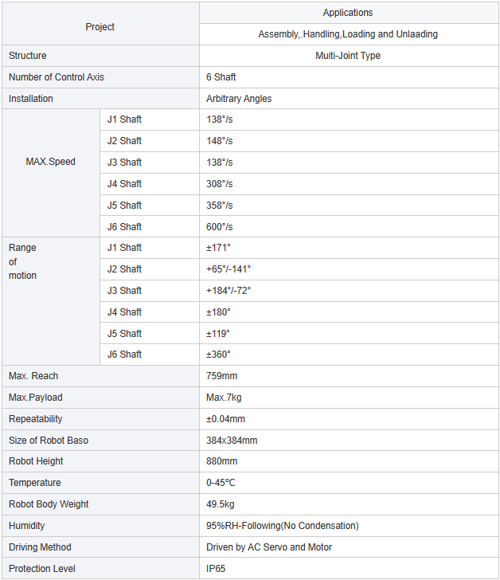The image size is (500, 580).
Task: Click the Range of motion row header
Action: click(x=23, y=261)
